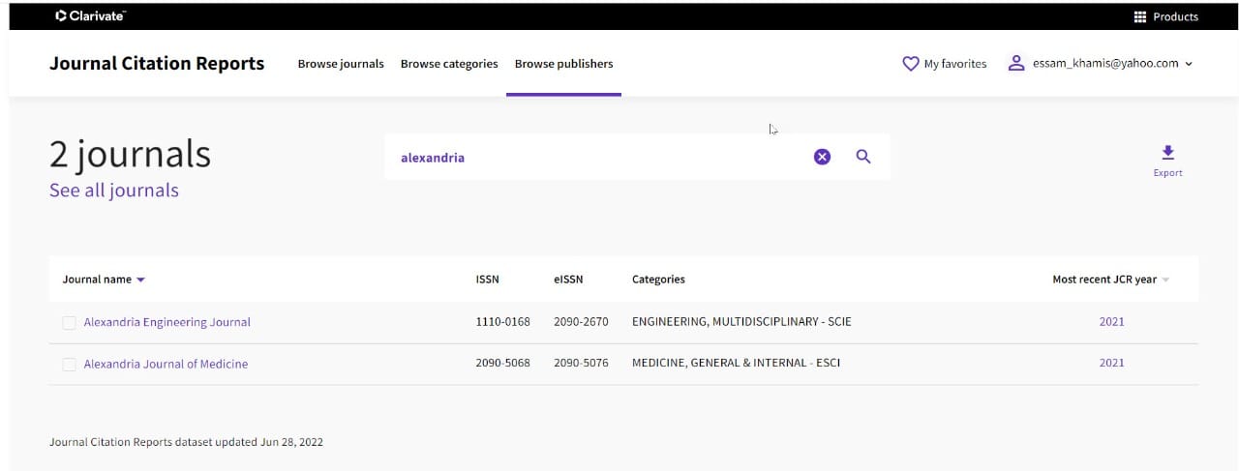This screenshot has height=471, width=1239.
Task: Sort by Most recent JCR year arrow
Action: pyautogui.click(x=1165, y=280)
